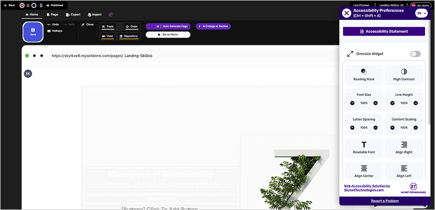Image resolution: width=435 pixels, height=210 pixels.
Task: Toggle the Published visibility status
Action: point(55,6)
